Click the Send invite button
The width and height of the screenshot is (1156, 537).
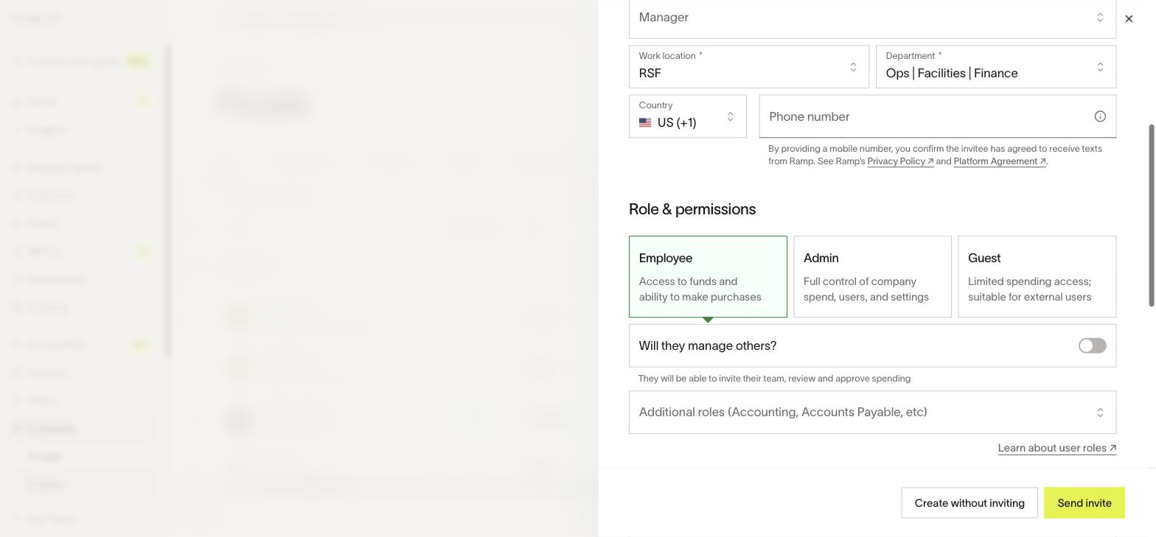pos(1084,503)
